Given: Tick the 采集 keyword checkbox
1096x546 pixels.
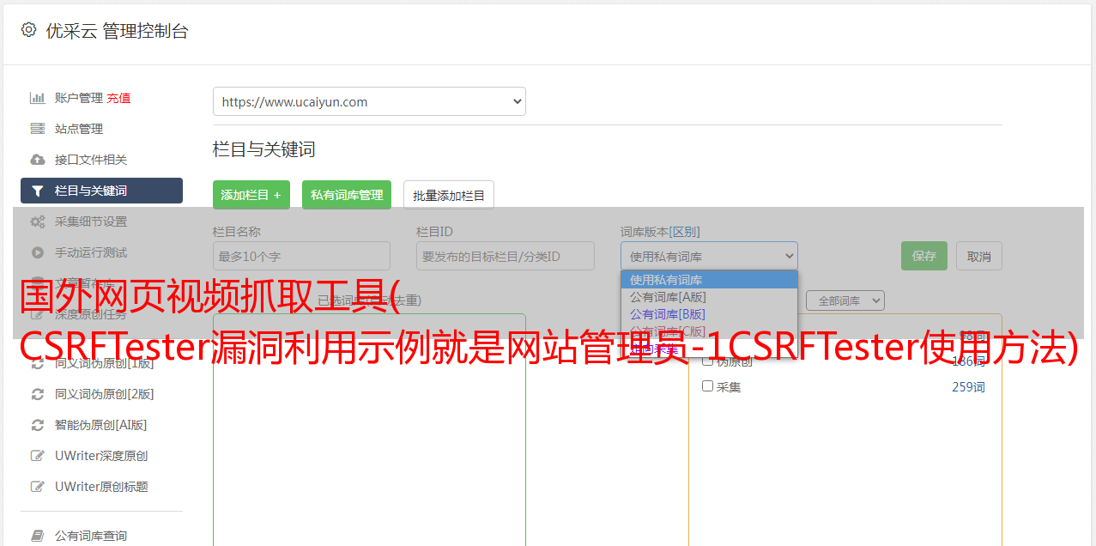Looking at the screenshot, I should coord(708,386).
